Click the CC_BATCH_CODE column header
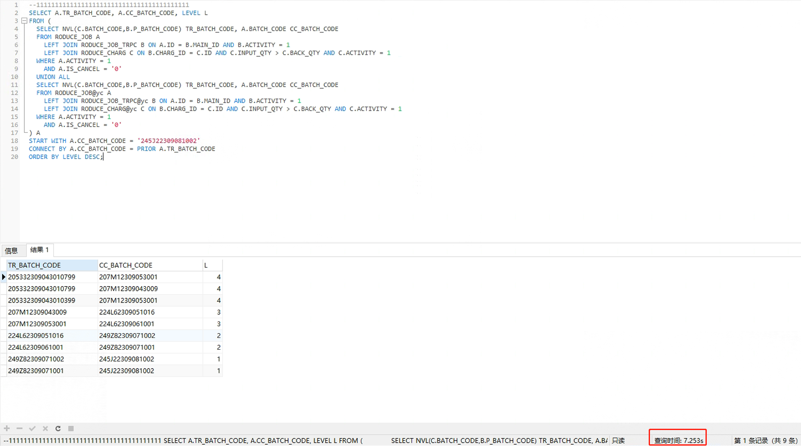801x446 pixels. (x=150, y=265)
